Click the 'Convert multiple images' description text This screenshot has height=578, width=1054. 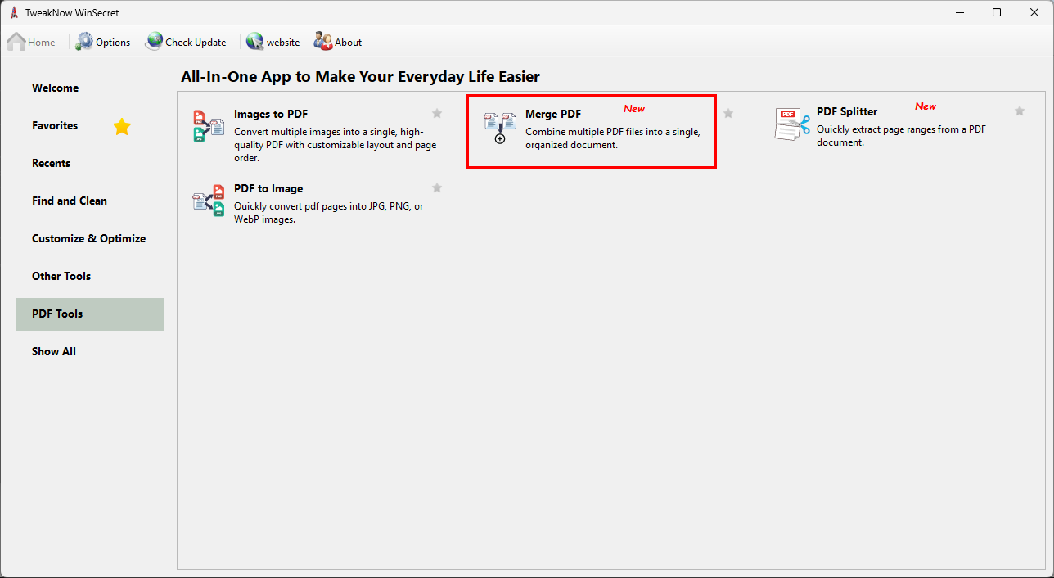pos(336,145)
